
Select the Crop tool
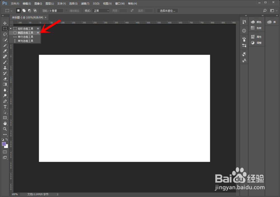coord(5,45)
